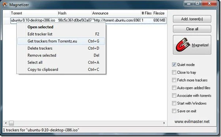Enable Fetch more trackers checkbox
221x137 pixels.
174,80
